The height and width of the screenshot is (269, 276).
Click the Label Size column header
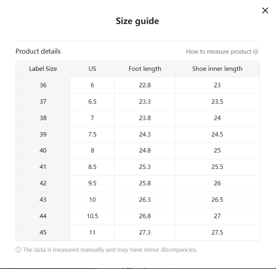(43, 69)
